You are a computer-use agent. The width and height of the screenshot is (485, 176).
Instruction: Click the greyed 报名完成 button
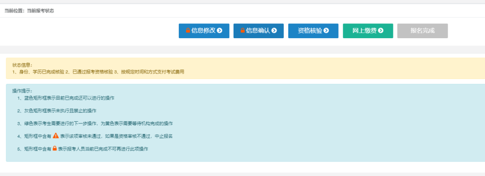423,31
